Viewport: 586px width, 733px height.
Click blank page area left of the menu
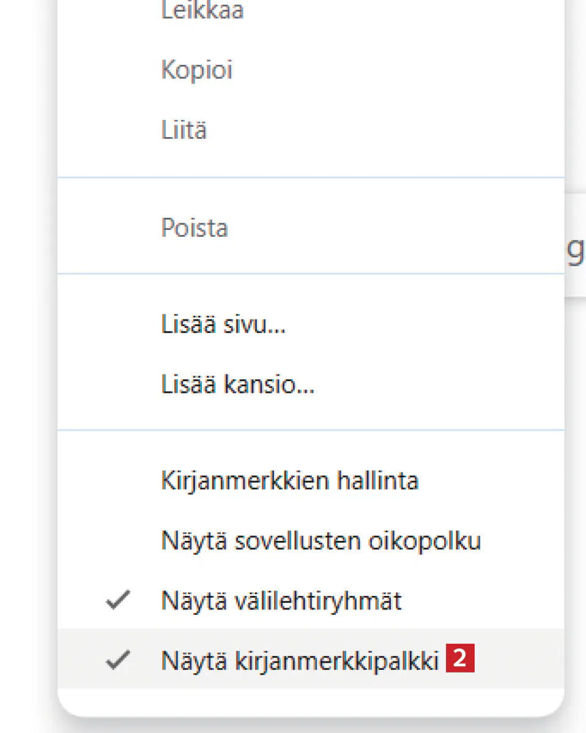coord(28,367)
